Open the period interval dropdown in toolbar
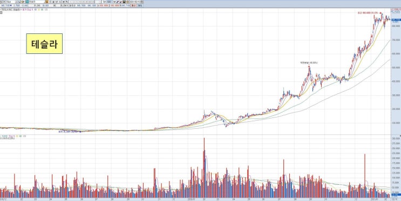Image resolution: width=401 pixels, height=201 pixels. [100, 2]
